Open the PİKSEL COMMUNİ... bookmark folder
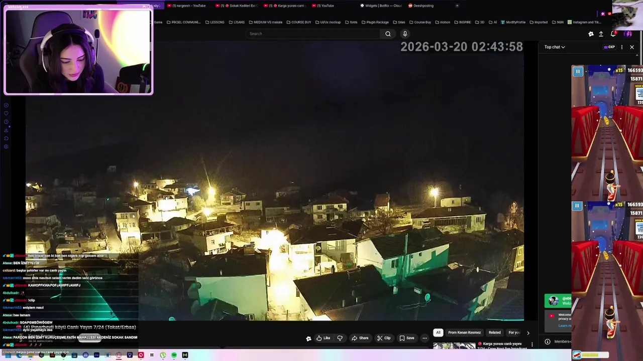The height and width of the screenshot is (361, 643). coord(183,22)
